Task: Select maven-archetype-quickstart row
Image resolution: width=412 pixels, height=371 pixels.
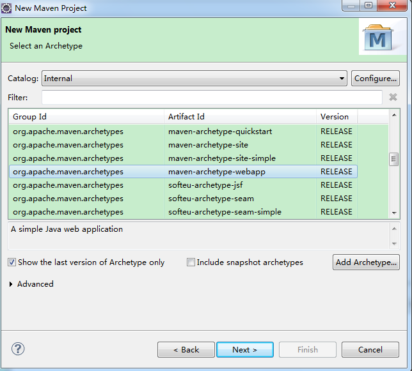Action: 183,132
